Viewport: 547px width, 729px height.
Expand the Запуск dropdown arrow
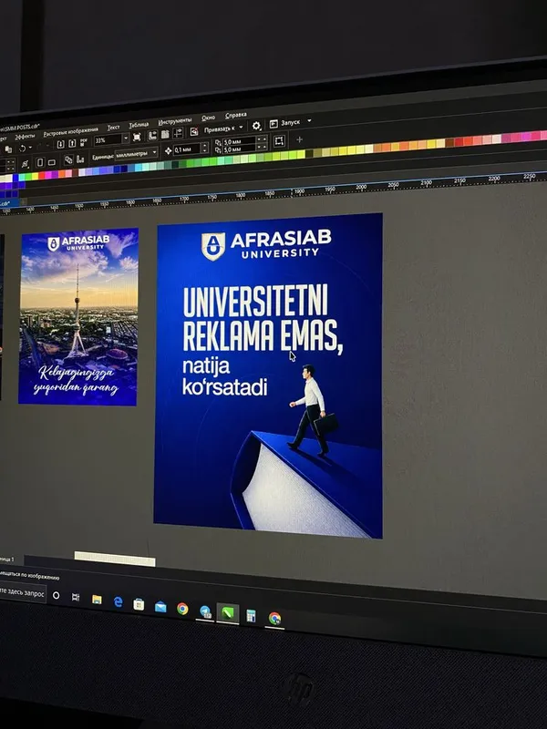pos(309,120)
